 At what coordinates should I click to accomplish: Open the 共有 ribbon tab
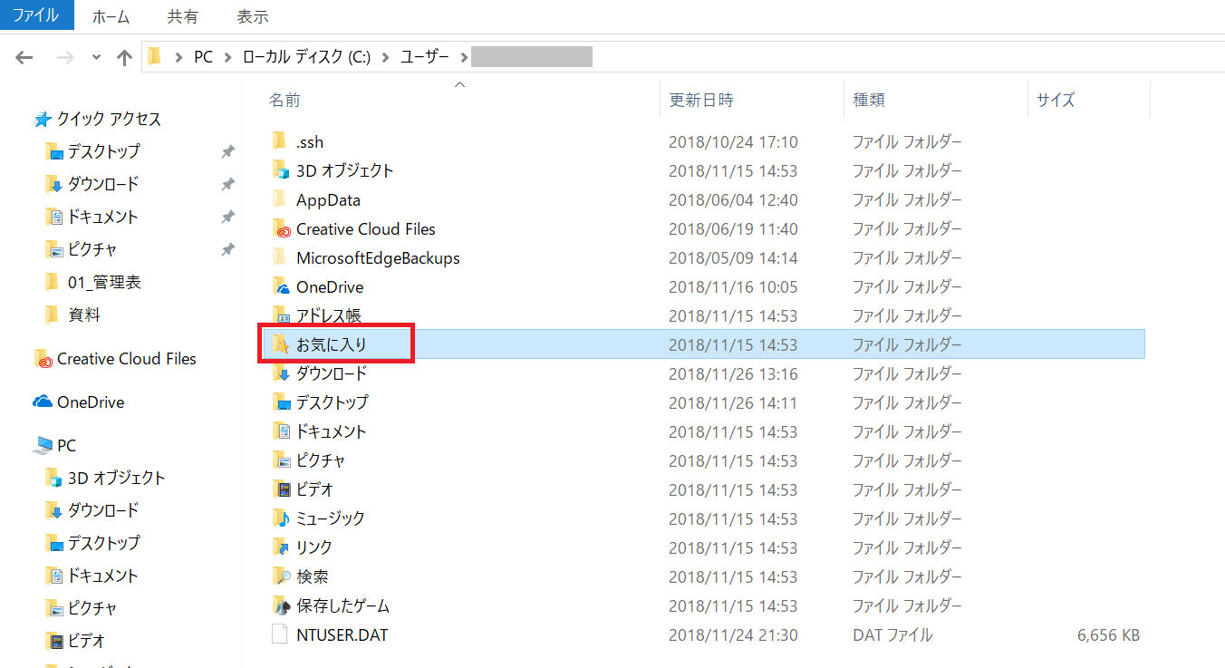[x=182, y=16]
